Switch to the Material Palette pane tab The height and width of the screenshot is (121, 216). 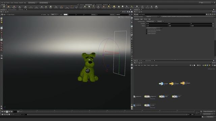[148, 61]
